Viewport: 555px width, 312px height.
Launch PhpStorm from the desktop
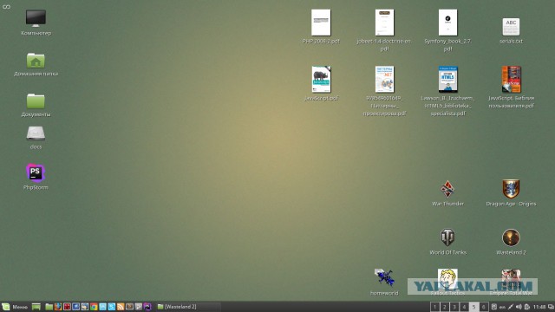click(x=36, y=177)
